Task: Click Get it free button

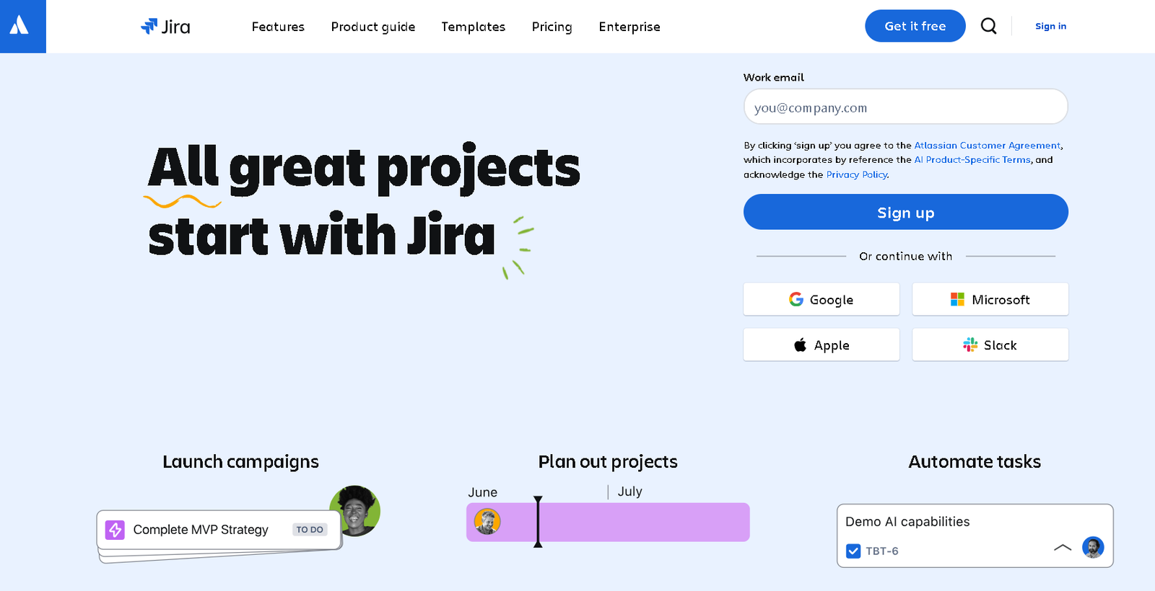Action: point(915,26)
